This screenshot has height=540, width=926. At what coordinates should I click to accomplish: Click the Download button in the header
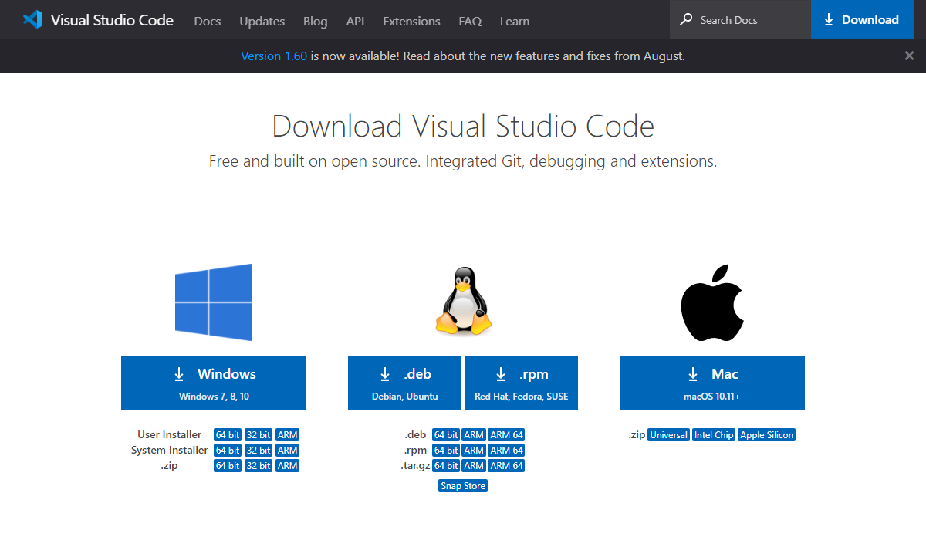coord(862,19)
